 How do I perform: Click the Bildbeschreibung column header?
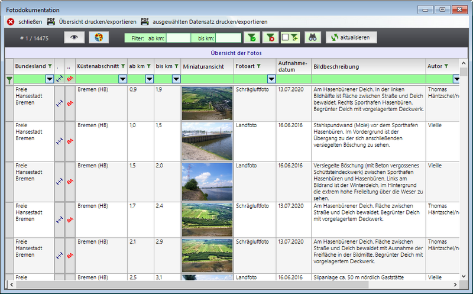(368, 66)
